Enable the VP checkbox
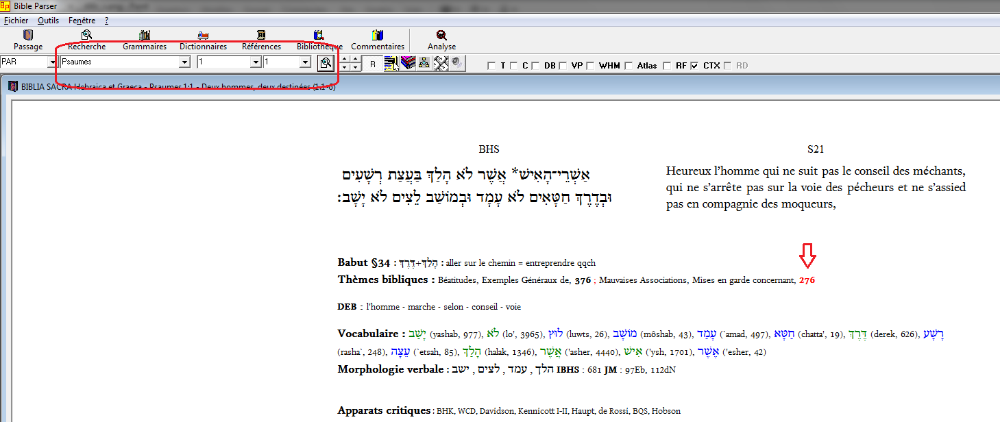 (562, 66)
